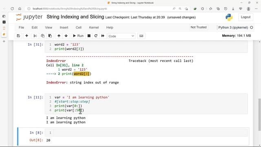
Task: Click the read aloud icon
Action: click(174, 9)
